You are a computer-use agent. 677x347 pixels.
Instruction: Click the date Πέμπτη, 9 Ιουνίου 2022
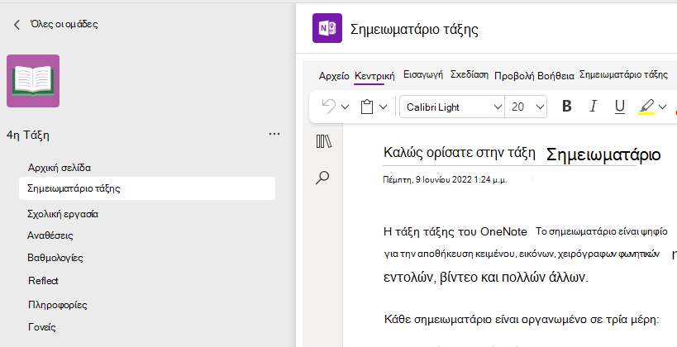446,179
